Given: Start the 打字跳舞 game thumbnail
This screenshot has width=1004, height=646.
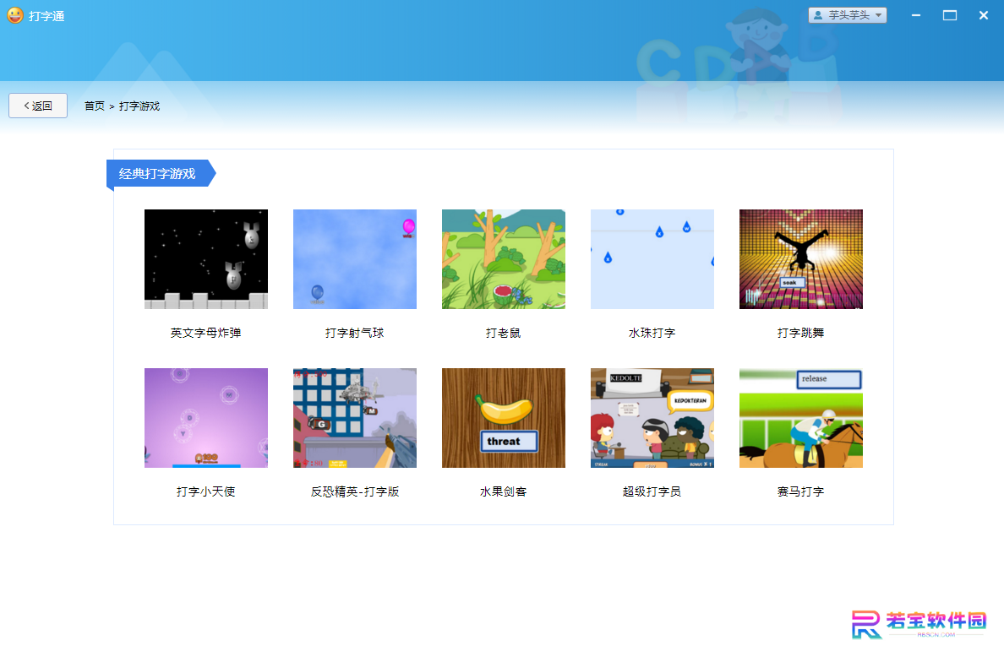Looking at the screenshot, I should click(x=801, y=259).
